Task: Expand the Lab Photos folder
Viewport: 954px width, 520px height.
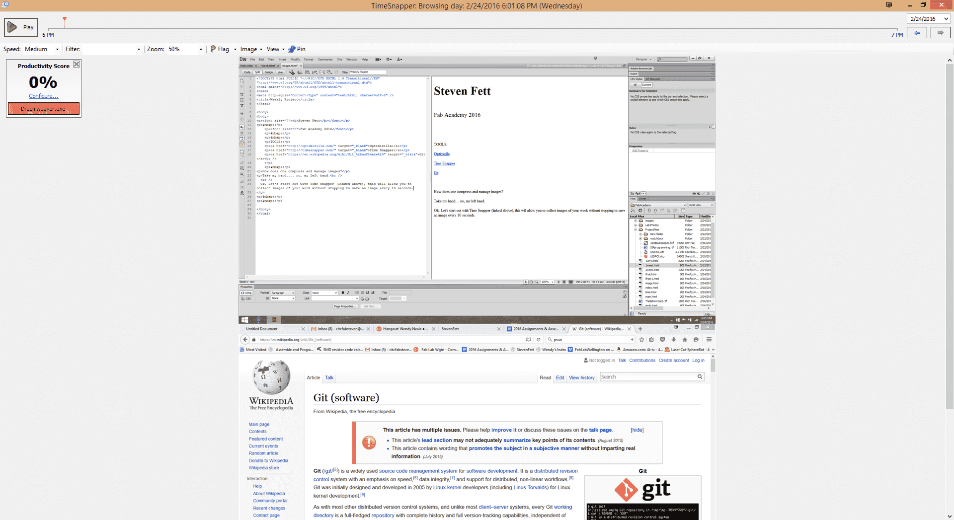Action: 636,225
